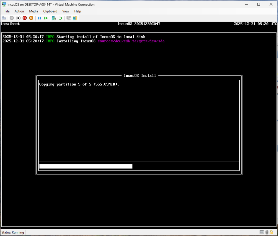Revert the VM to its last checkpoint

(x=60, y=18)
